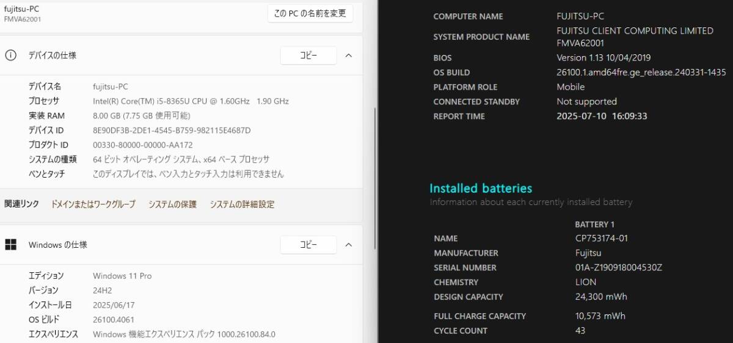Select OS build value 26100.4061
The image size is (733, 343).
[x=114, y=320]
